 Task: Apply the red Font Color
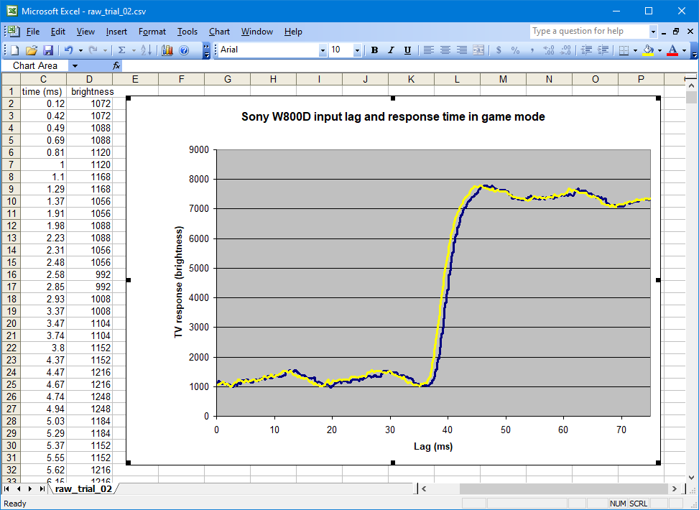click(x=672, y=50)
